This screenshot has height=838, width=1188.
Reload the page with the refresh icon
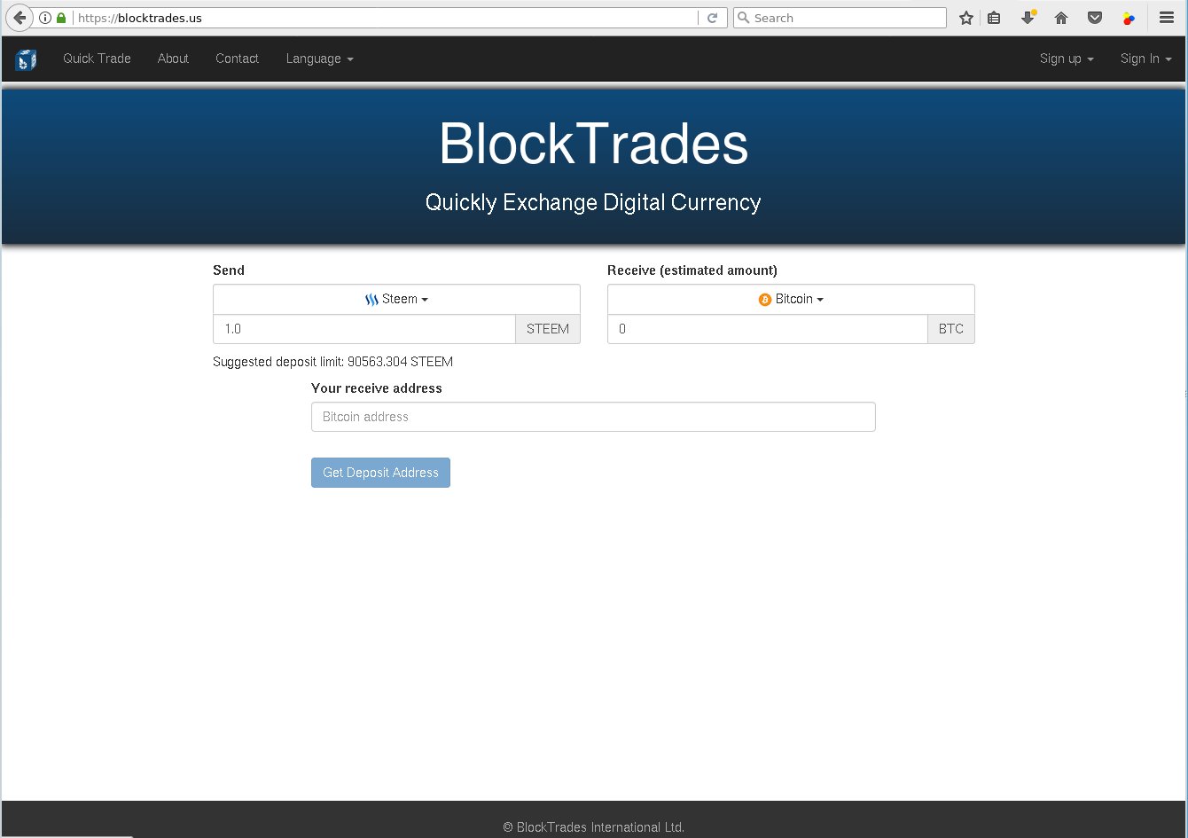712,18
